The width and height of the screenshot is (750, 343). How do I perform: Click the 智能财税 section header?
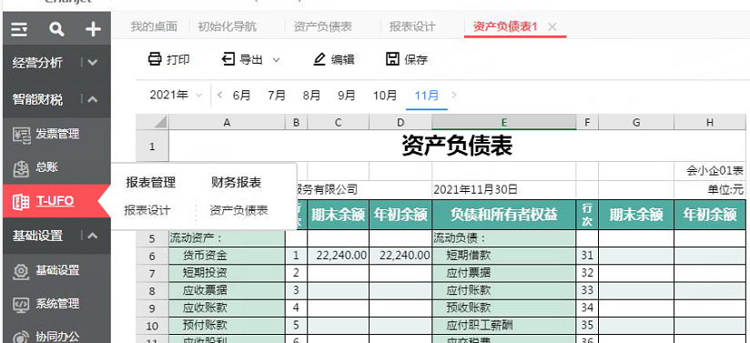(x=57, y=99)
